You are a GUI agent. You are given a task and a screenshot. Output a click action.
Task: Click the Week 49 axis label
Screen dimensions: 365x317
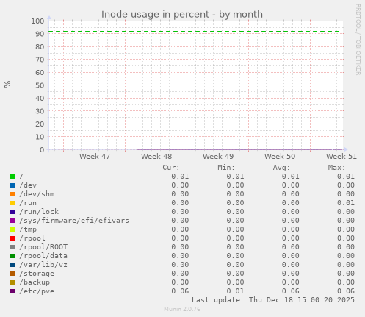[218, 157]
